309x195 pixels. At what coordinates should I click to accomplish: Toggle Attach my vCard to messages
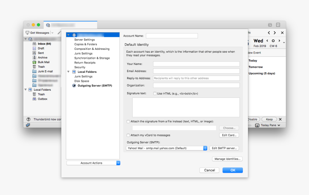[128, 135]
